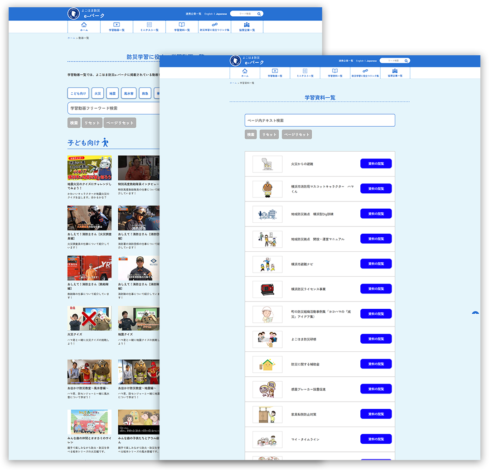Open 学習動画一覧 tab in front window
Viewport: 489px width, 470px height.
pyautogui.click(x=275, y=73)
